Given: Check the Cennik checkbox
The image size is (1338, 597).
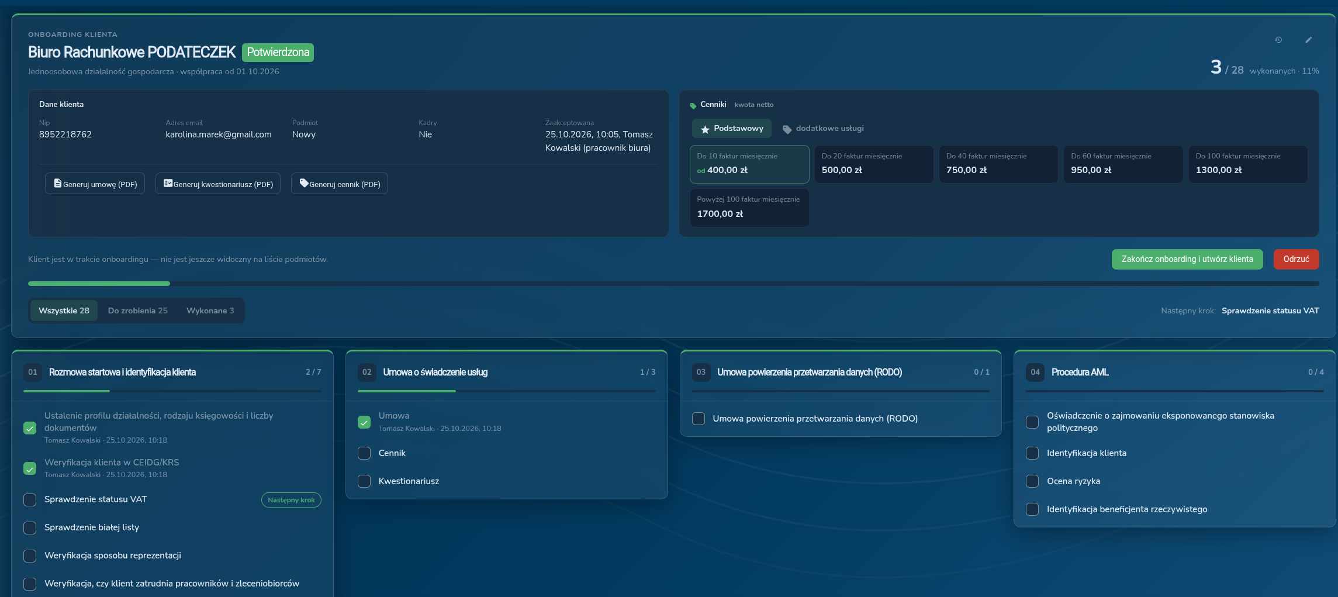Looking at the screenshot, I should coord(364,453).
